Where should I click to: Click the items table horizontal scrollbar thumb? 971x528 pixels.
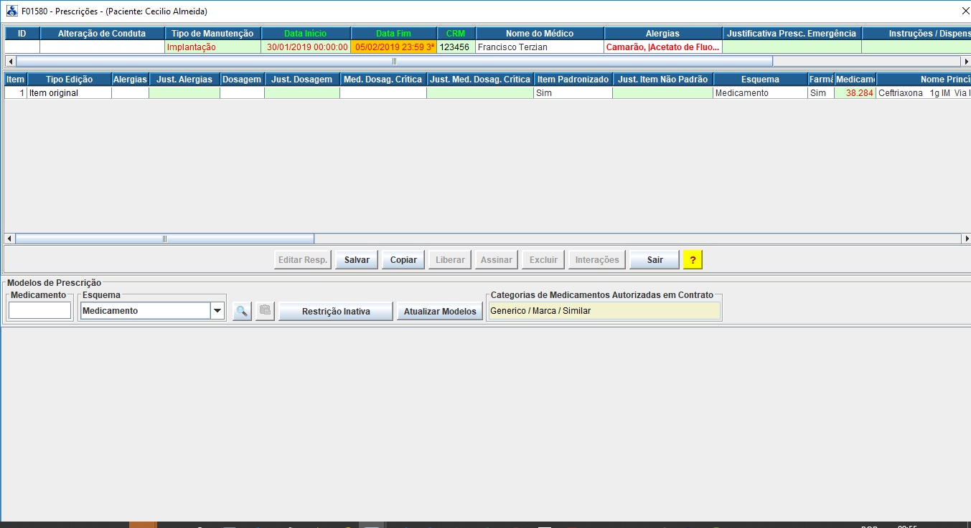164,239
